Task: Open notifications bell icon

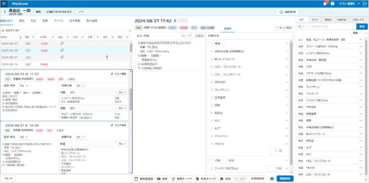Action: (325, 4)
